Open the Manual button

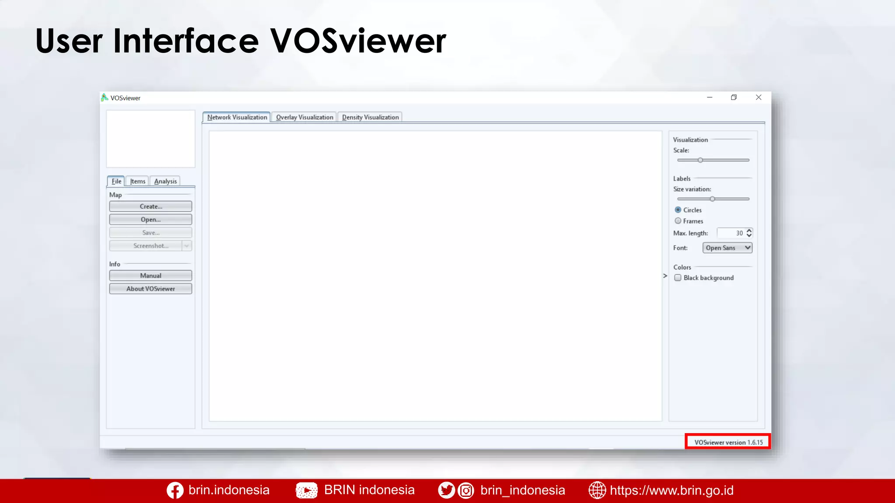pos(151,276)
